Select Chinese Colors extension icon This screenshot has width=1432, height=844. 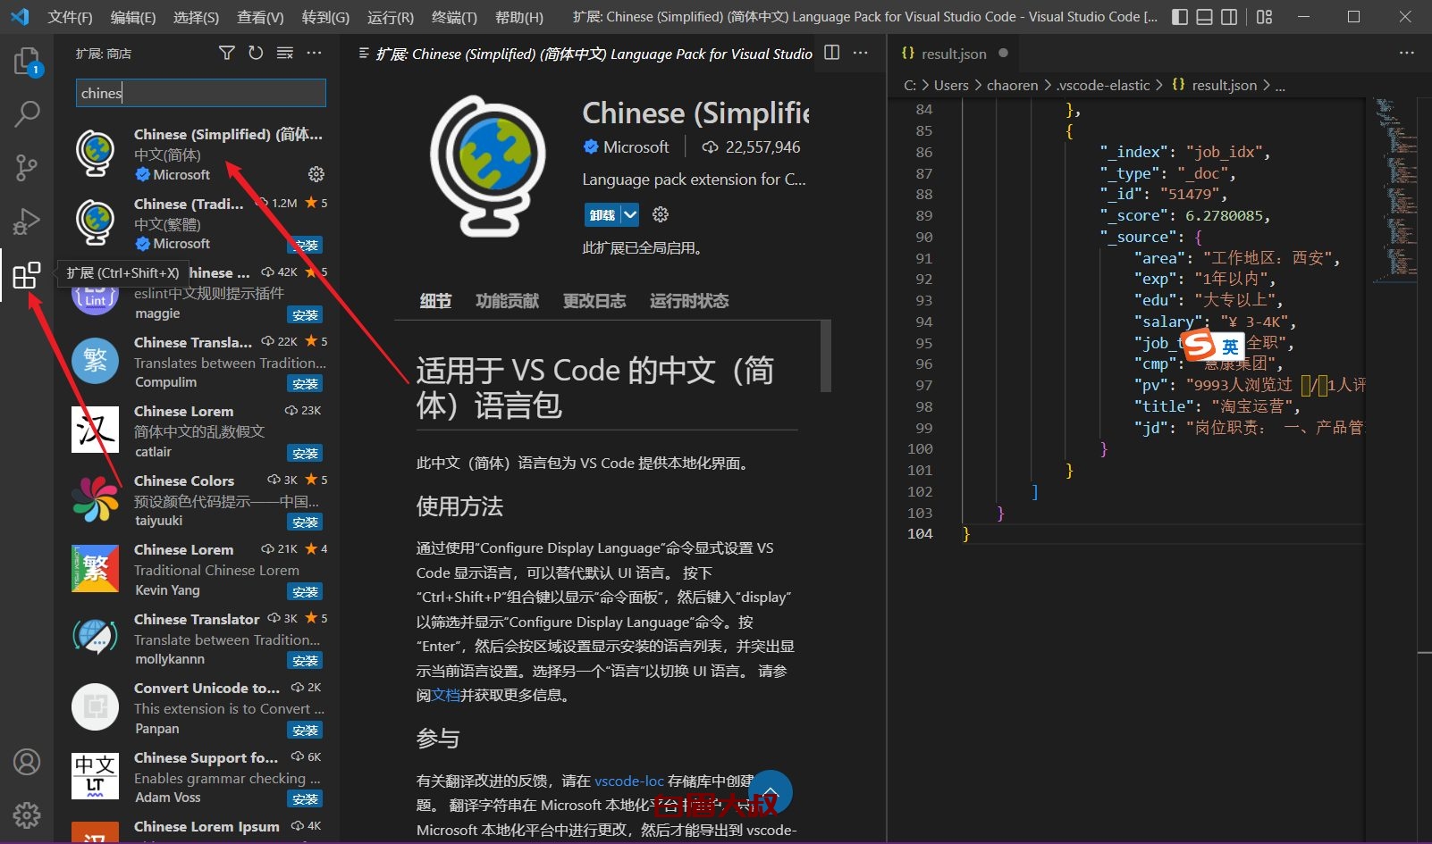[x=95, y=498]
